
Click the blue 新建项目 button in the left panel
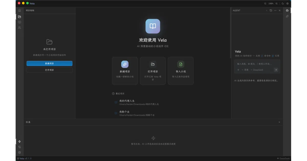point(49,63)
